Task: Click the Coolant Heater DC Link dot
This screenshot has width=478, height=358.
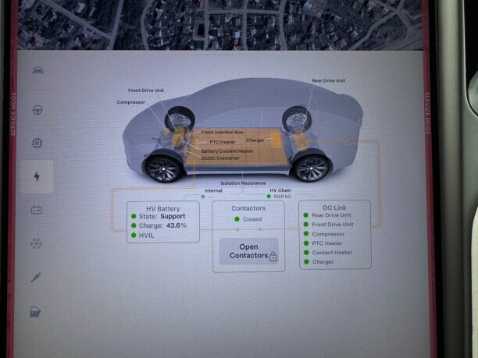Action: click(x=306, y=253)
